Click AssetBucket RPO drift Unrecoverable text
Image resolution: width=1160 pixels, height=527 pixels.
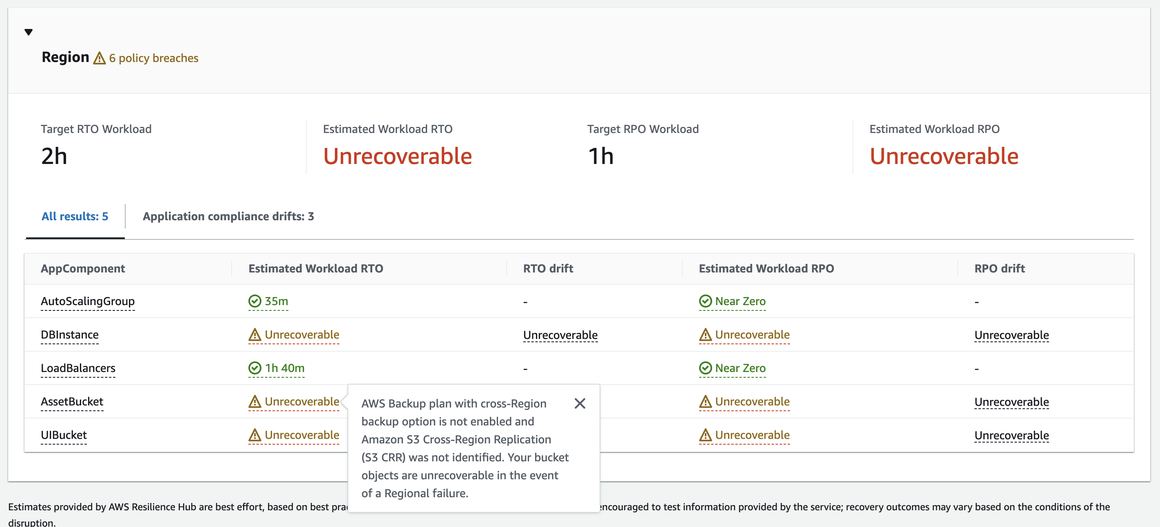click(1011, 402)
